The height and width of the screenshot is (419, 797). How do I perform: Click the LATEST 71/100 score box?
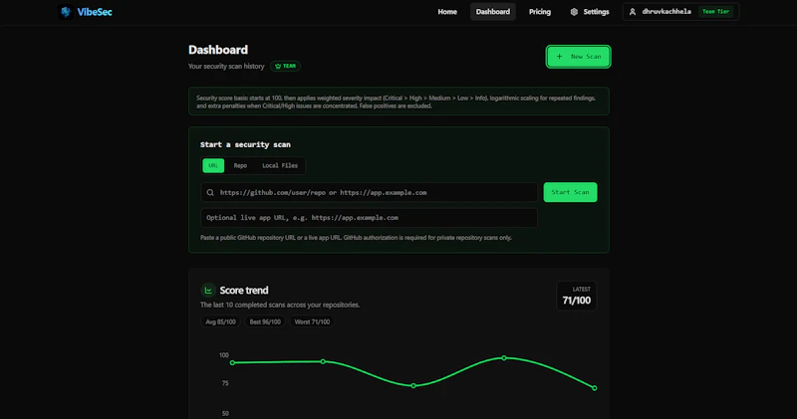pos(577,296)
